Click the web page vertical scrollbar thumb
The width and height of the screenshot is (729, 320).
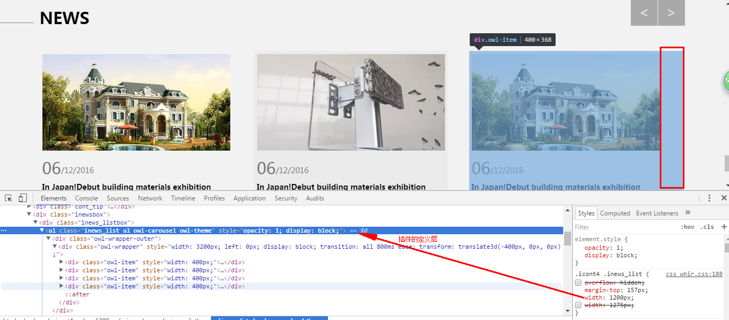727,163
